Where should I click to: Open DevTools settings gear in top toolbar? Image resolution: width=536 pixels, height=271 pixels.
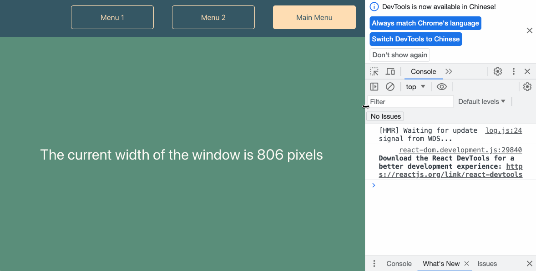[498, 71]
